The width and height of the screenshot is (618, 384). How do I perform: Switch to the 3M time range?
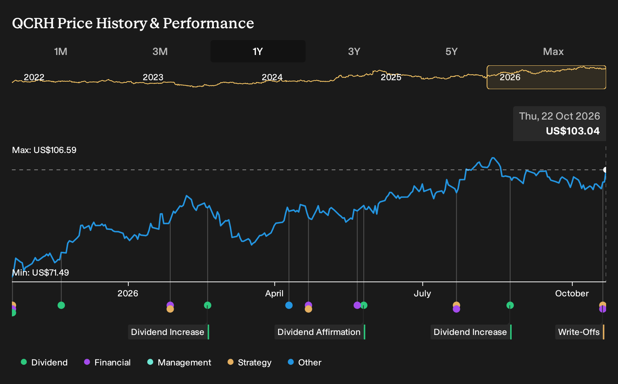pyautogui.click(x=160, y=51)
